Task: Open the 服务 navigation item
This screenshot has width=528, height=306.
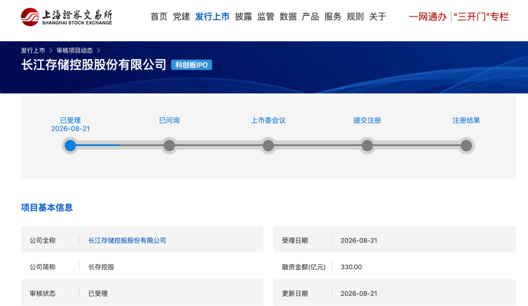Action: [333, 17]
